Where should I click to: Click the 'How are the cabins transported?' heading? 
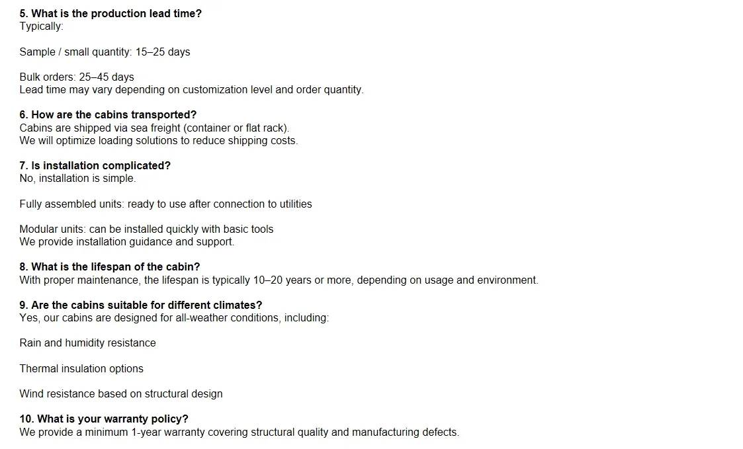coord(108,114)
